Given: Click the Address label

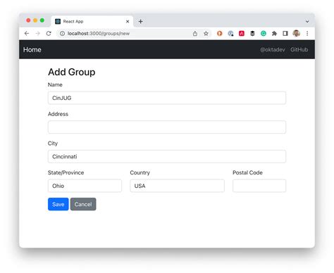Looking at the screenshot, I should tap(58, 114).
